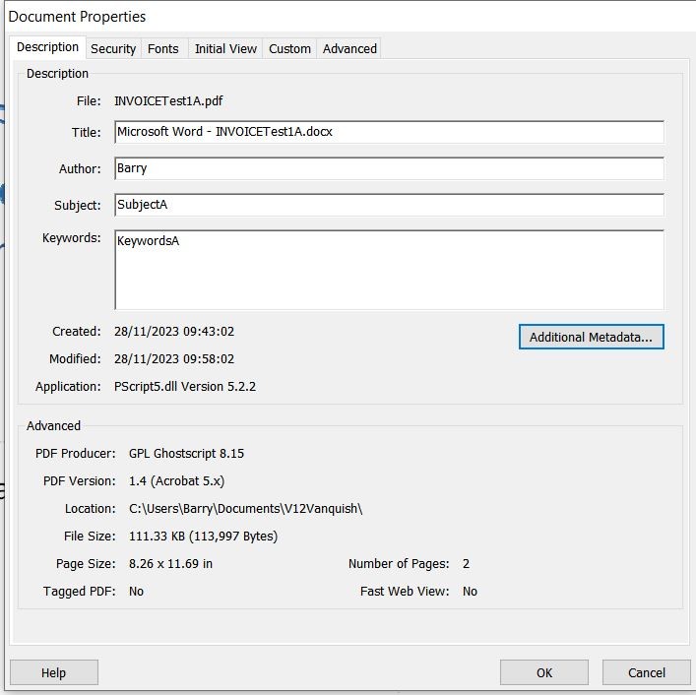696x695 pixels.
Task: Switch to the Initial View tab
Action: pos(225,49)
